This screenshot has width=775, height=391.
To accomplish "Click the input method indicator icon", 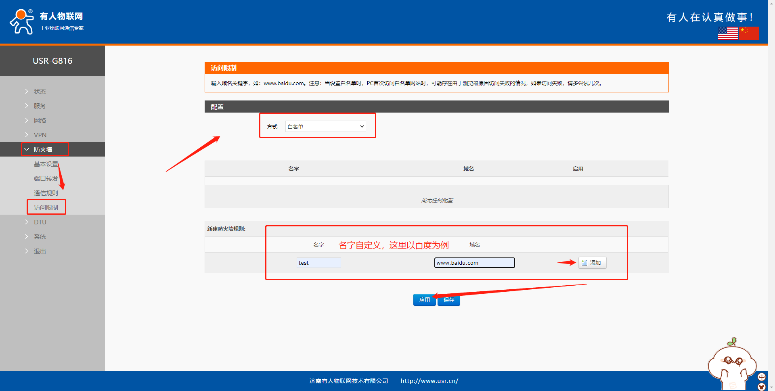I will 762,377.
